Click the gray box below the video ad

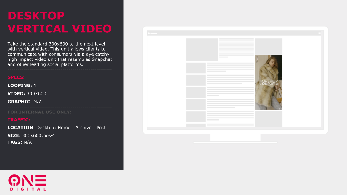click(x=269, y=119)
